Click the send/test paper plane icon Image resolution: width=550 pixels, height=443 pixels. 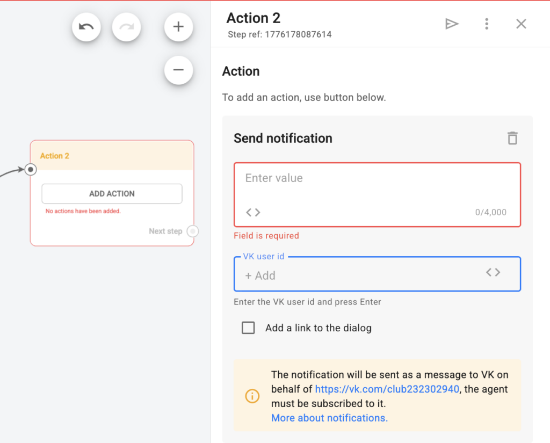point(452,24)
